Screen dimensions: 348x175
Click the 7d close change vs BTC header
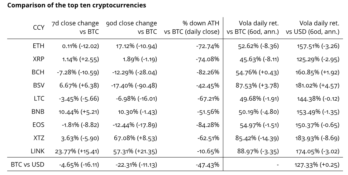pos(75,28)
